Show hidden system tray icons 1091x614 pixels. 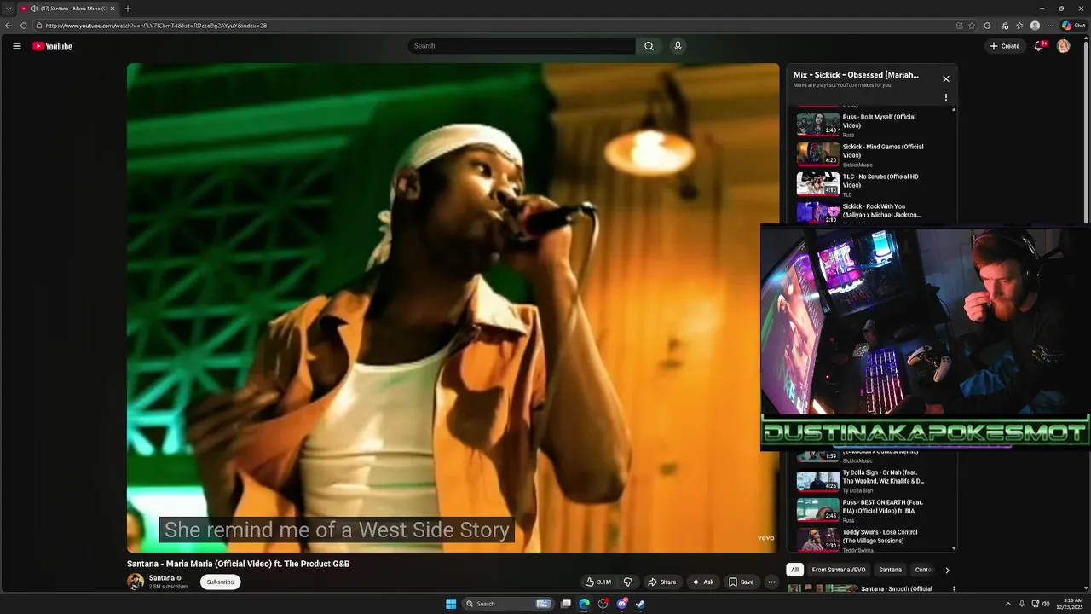tap(1008, 604)
